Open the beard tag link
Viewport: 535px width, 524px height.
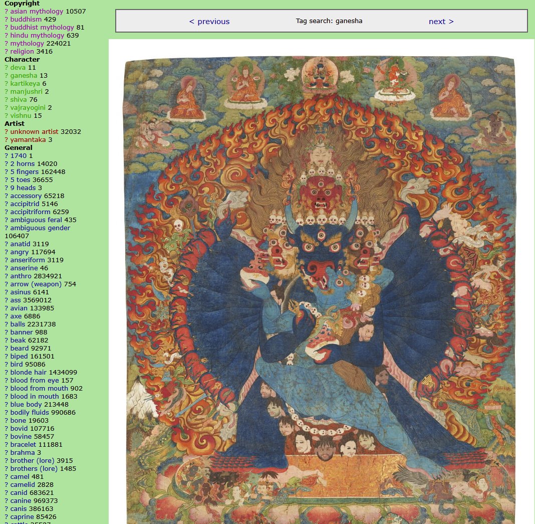point(20,348)
